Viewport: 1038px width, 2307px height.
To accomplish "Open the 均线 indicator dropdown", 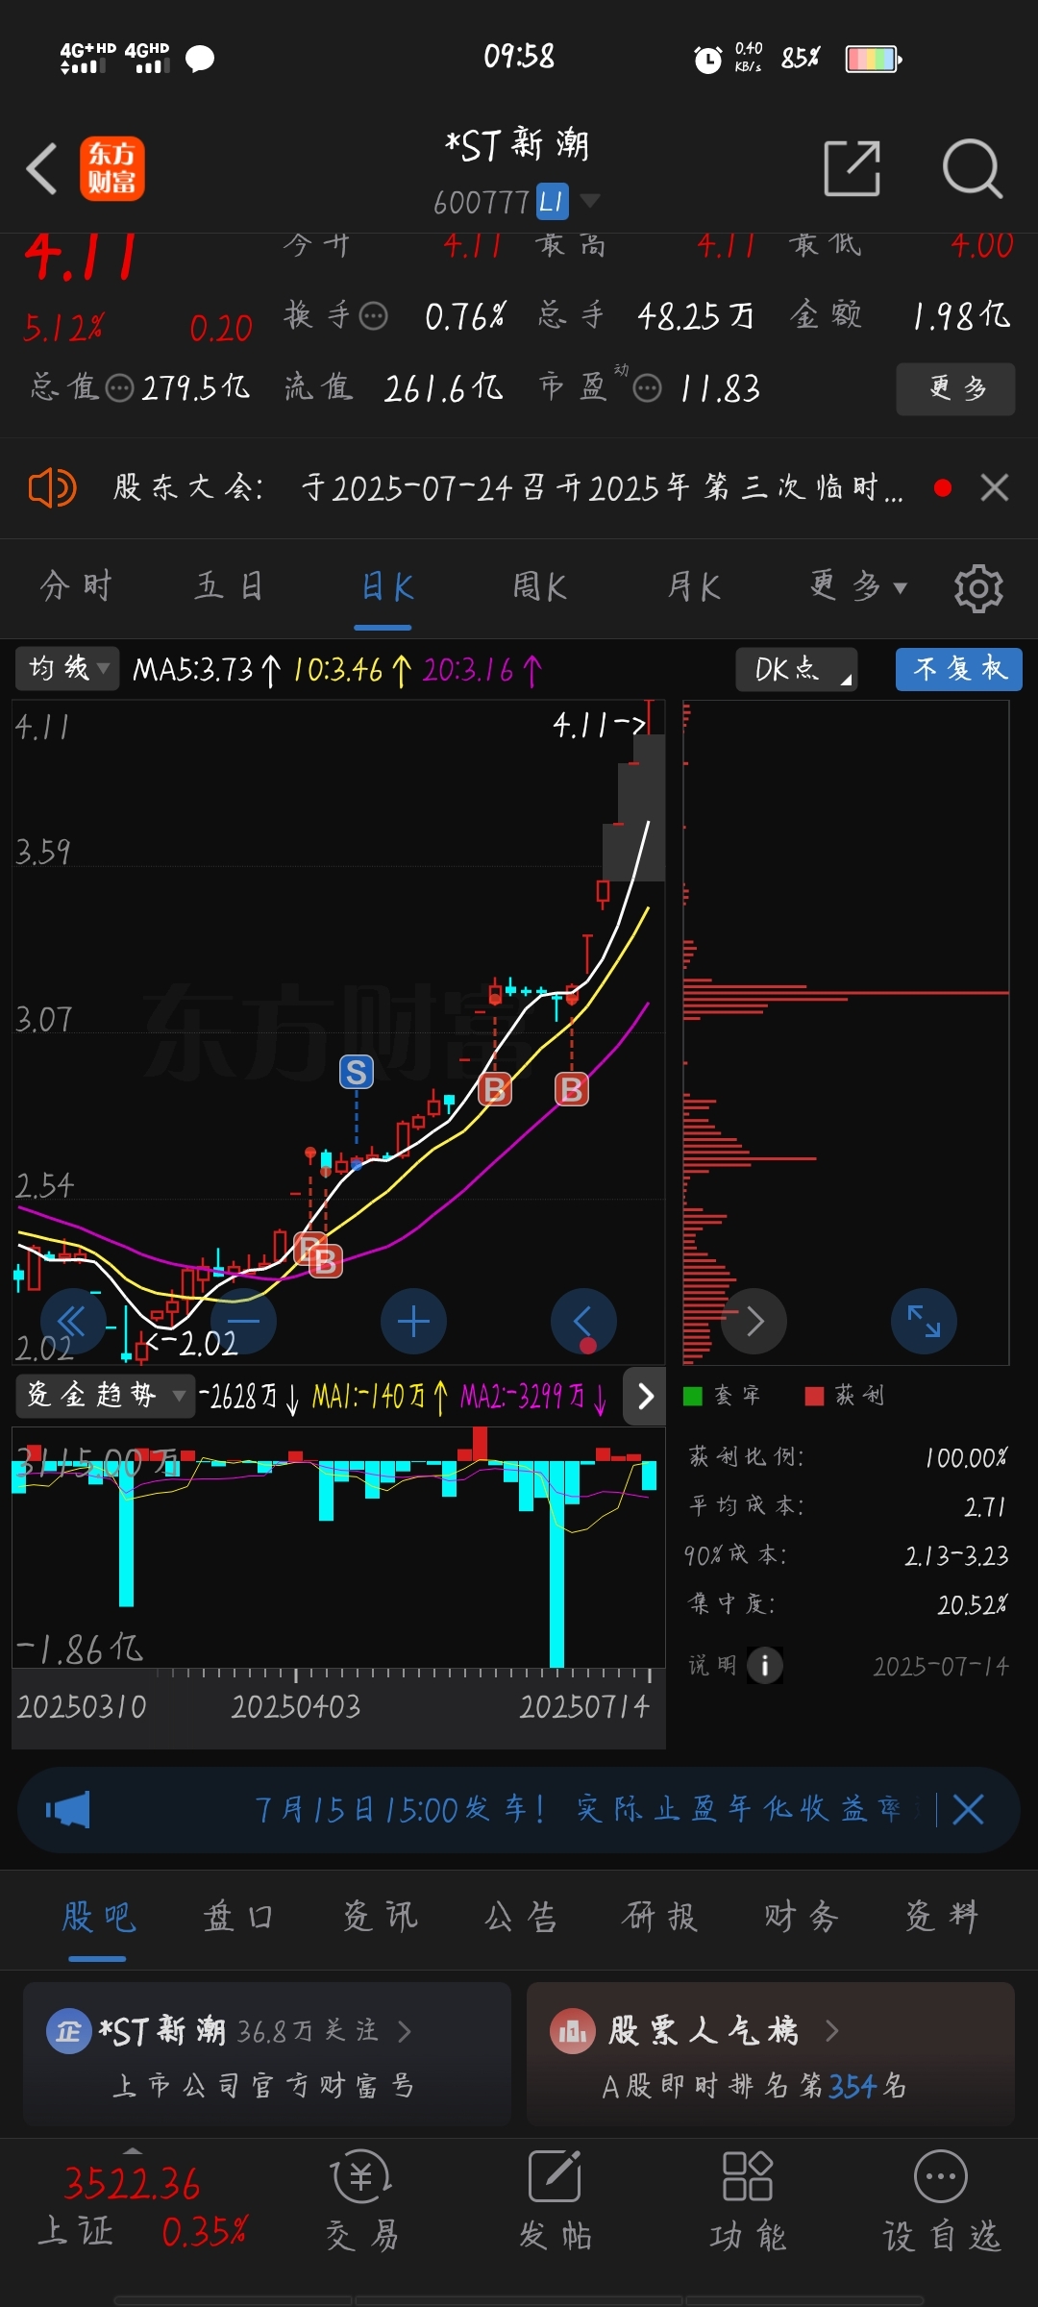I will [66, 668].
